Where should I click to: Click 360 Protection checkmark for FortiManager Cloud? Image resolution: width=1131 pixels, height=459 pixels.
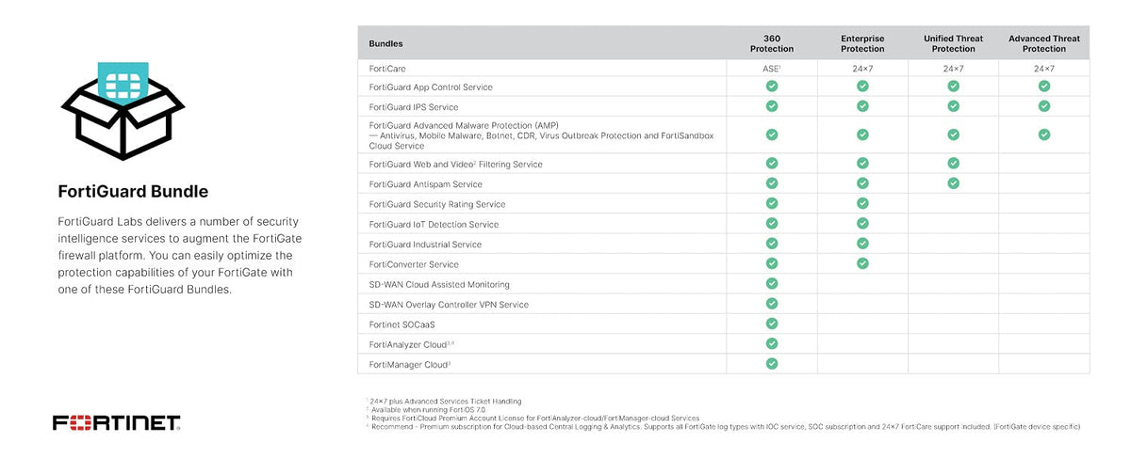click(772, 363)
